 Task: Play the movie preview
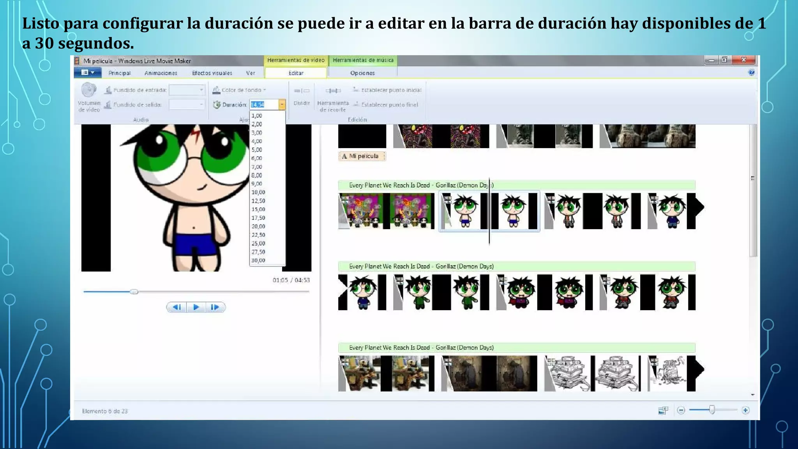tap(196, 307)
